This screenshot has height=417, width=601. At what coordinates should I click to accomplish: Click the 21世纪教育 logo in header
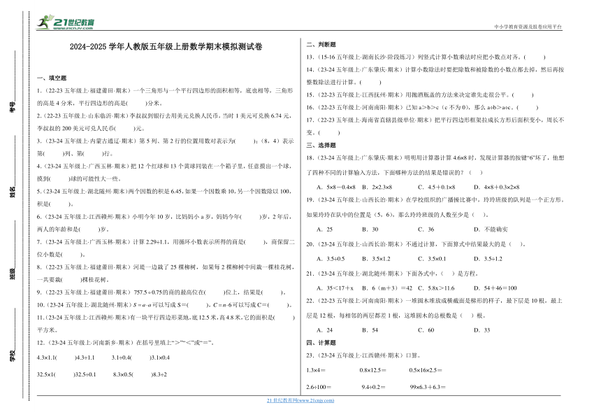(65, 22)
